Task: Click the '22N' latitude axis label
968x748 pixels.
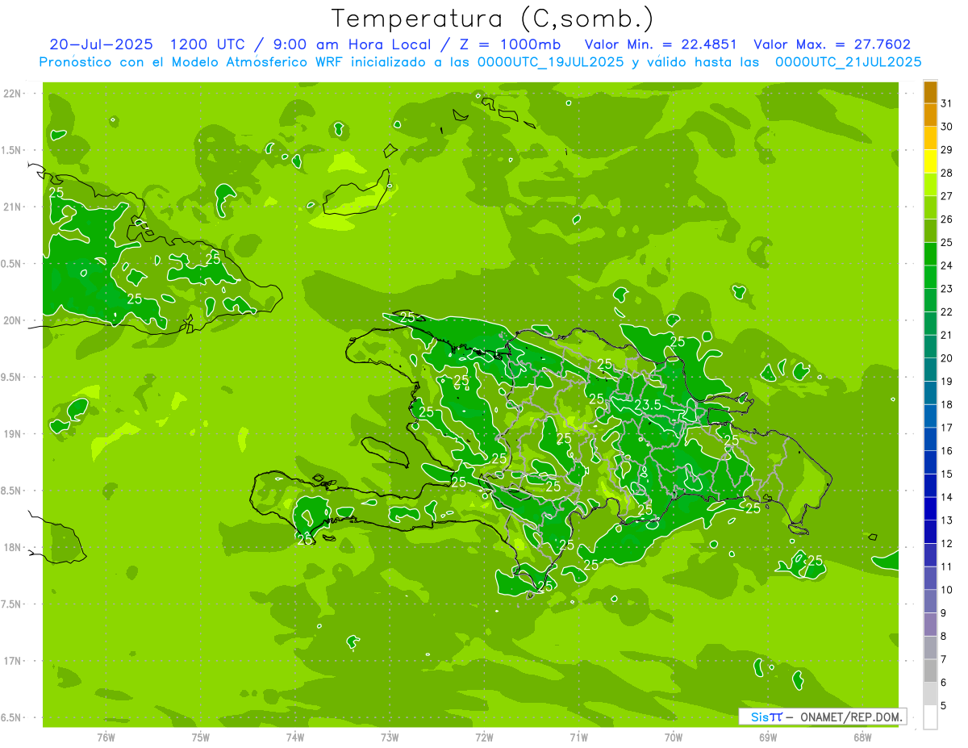Action: pos(12,93)
